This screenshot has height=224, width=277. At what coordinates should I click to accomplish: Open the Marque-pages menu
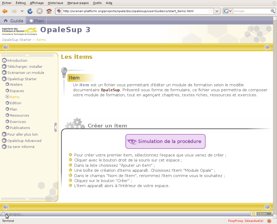coord(78,3)
